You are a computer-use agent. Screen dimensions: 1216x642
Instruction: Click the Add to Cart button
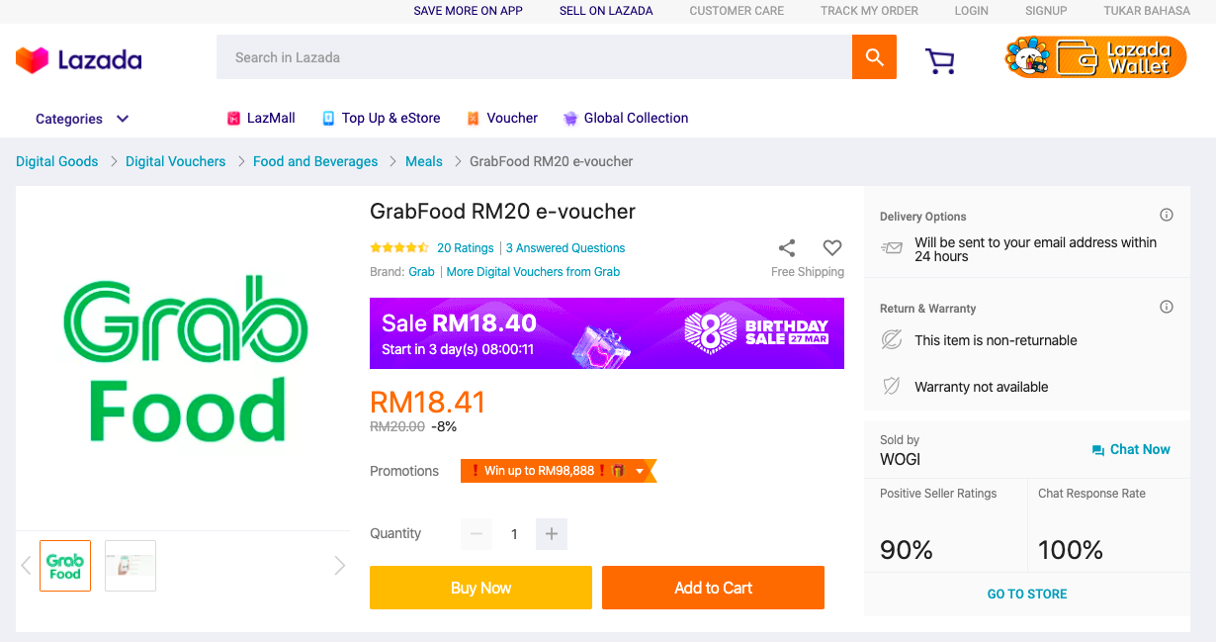713,588
